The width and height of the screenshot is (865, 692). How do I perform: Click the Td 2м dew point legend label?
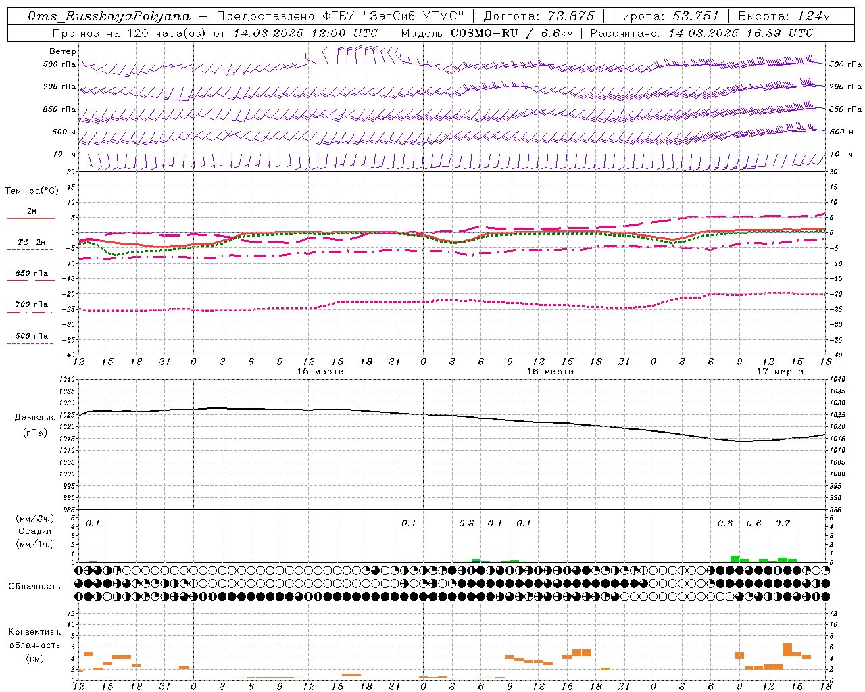pyautogui.click(x=32, y=242)
